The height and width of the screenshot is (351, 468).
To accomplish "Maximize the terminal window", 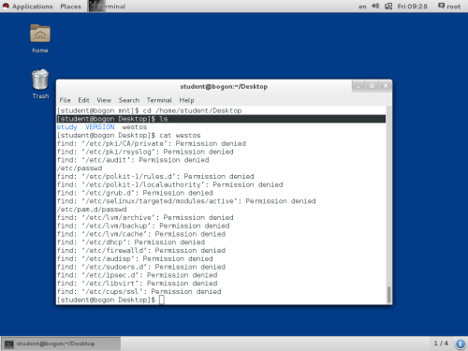I will (x=372, y=86).
